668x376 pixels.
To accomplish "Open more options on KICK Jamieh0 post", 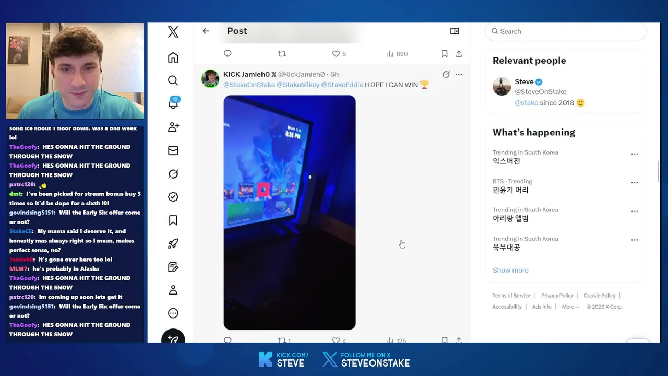I will tap(459, 74).
